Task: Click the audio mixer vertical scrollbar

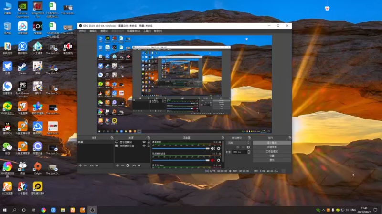Action: (x=223, y=151)
